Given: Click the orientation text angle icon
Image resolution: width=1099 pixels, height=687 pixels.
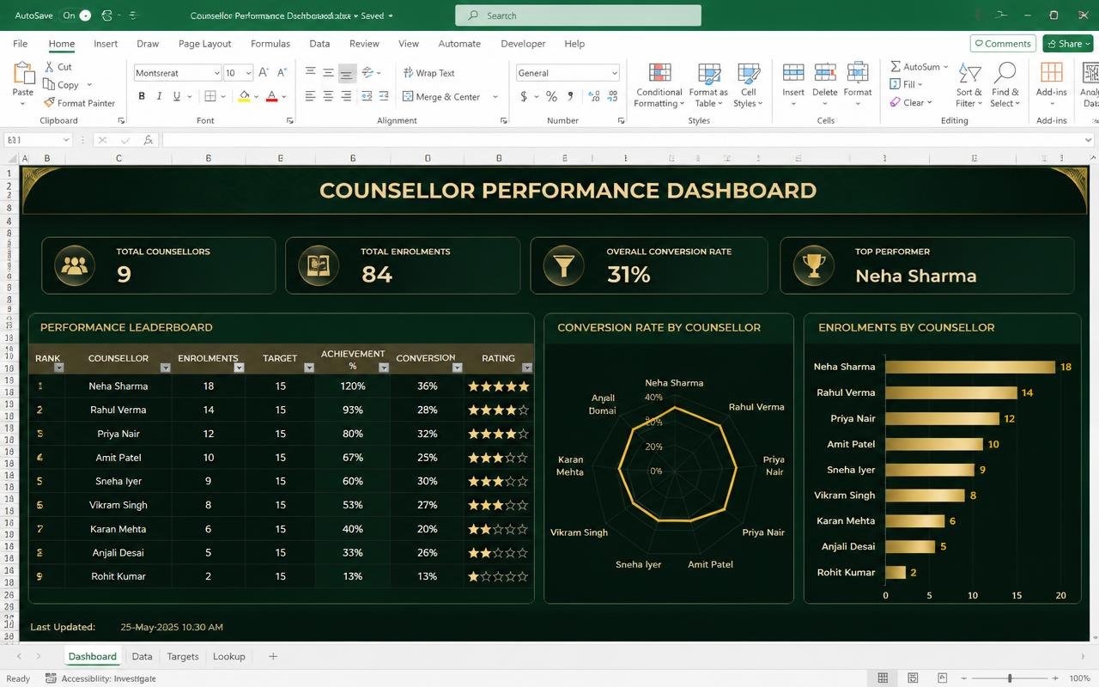Looking at the screenshot, I should click(x=368, y=73).
